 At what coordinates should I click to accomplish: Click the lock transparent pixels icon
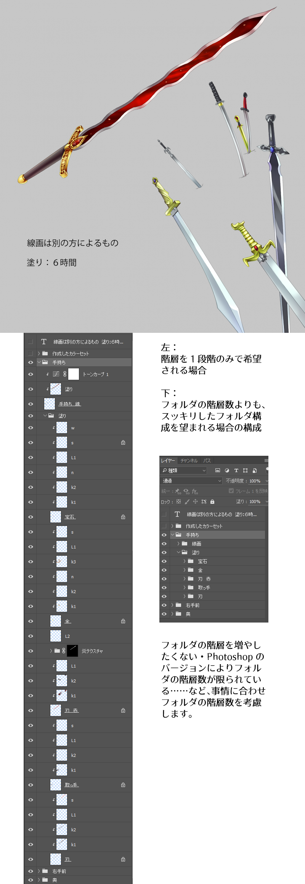pos(178,502)
